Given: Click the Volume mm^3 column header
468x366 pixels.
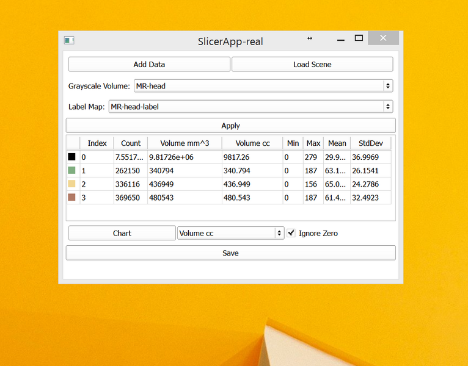Looking at the screenshot, I should (x=185, y=143).
